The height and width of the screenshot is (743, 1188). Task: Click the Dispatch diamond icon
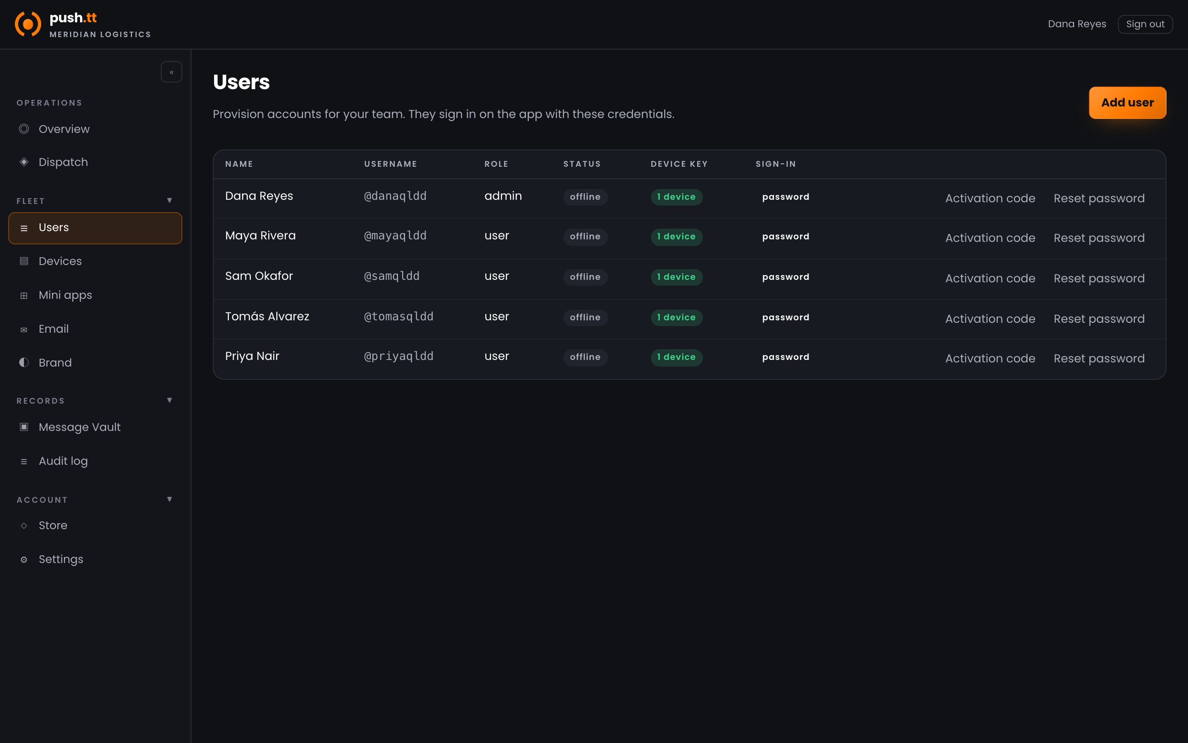pos(24,162)
